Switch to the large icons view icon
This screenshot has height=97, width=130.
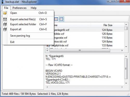click(x=56, y=19)
